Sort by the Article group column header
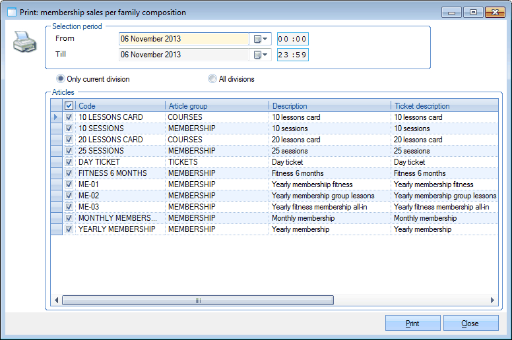512x340 pixels. tap(216, 106)
